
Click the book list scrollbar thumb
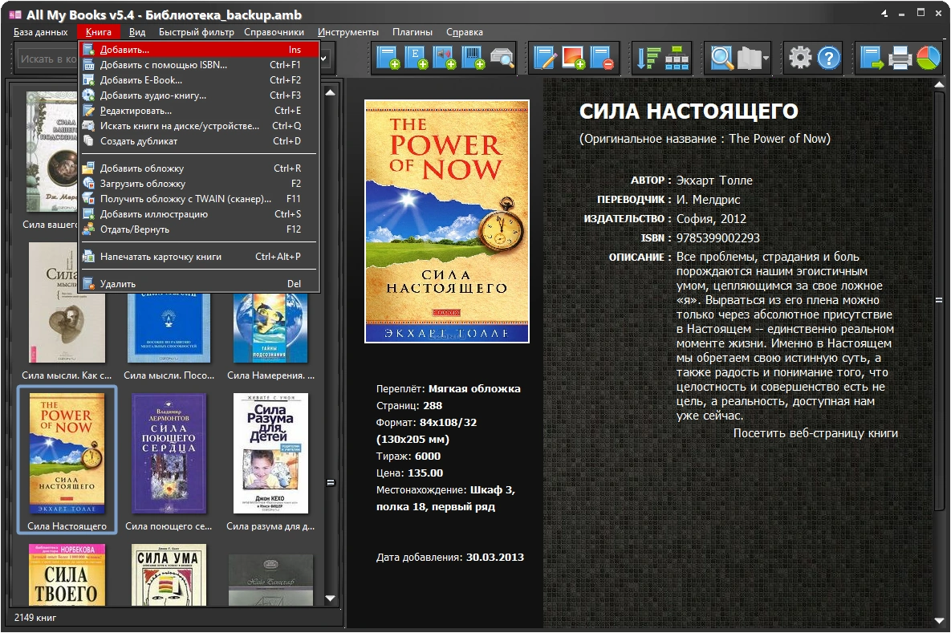click(331, 483)
